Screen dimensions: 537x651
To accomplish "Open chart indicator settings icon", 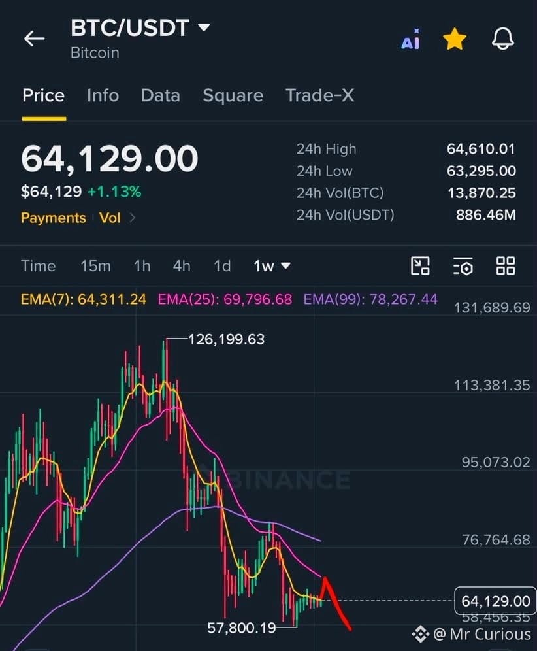I will click(x=463, y=266).
